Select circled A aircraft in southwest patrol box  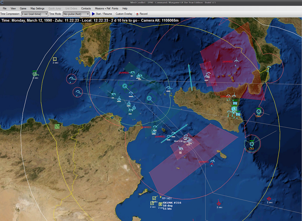(134, 107)
